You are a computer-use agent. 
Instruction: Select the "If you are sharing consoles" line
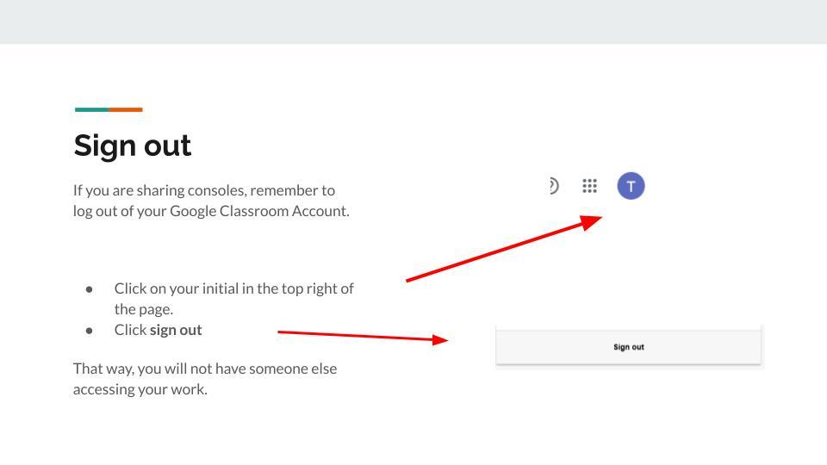[x=204, y=190]
